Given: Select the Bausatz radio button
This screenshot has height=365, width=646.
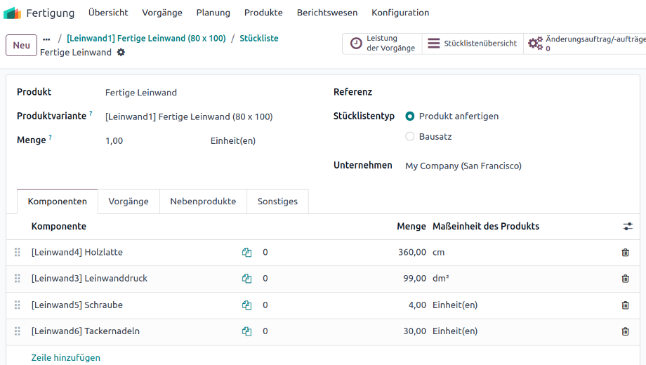Looking at the screenshot, I should click(x=409, y=136).
